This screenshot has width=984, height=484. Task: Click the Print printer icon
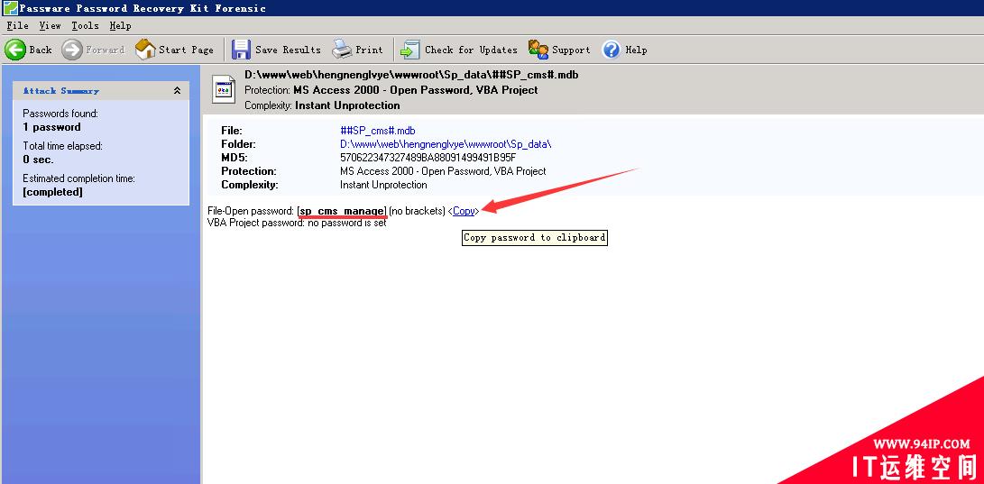tap(342, 49)
